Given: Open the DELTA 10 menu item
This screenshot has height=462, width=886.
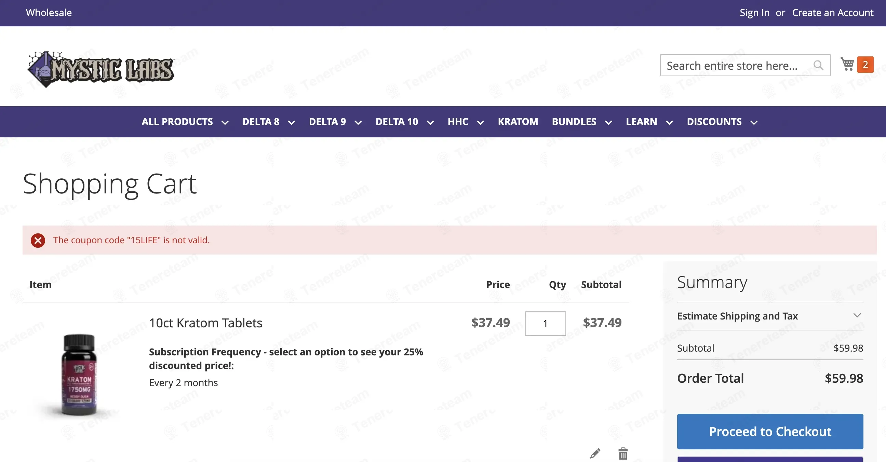Looking at the screenshot, I should coord(397,122).
